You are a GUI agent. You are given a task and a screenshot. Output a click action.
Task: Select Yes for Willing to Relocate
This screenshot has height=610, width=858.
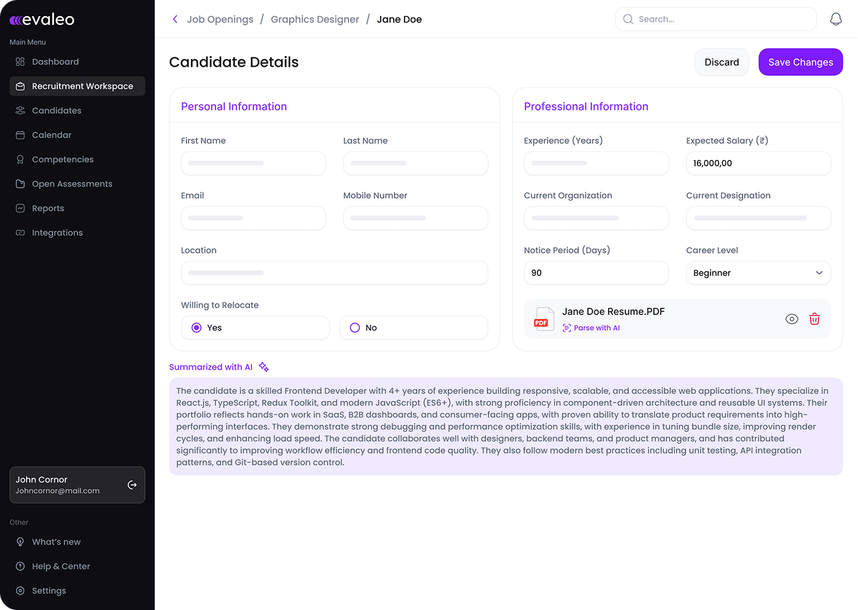coord(197,328)
